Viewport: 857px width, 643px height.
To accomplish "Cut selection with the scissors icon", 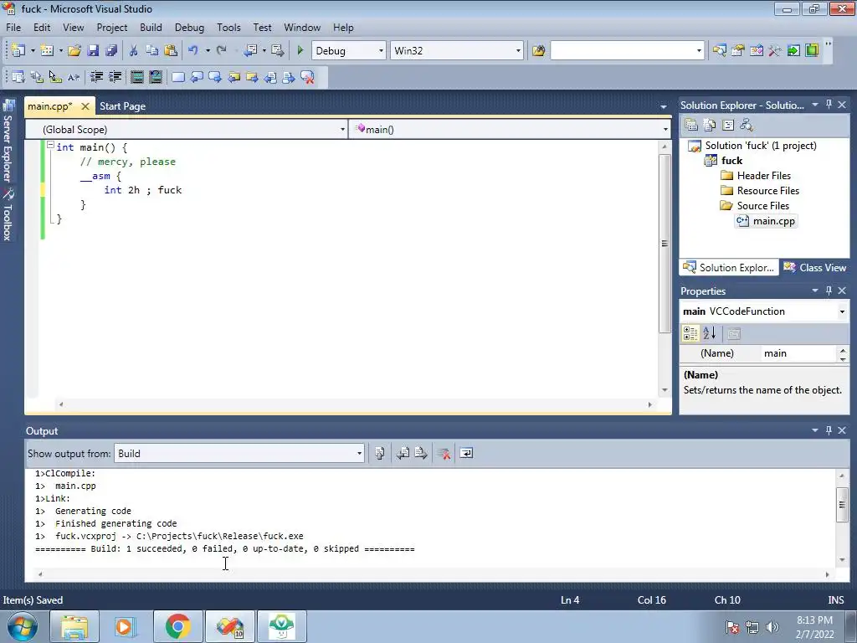I will click(x=133, y=50).
